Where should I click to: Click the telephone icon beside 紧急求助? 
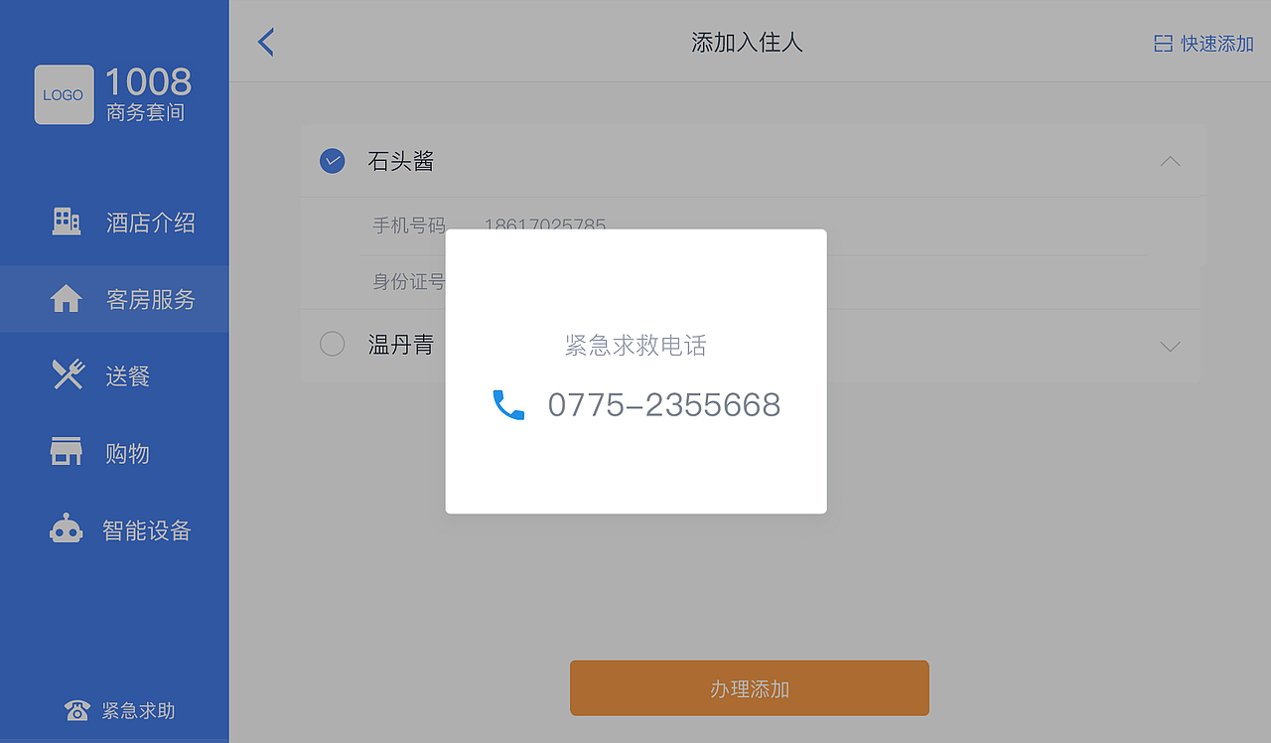point(76,710)
